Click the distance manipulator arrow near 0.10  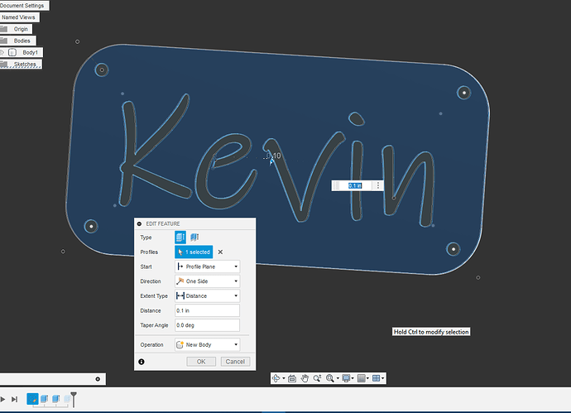[271, 161]
